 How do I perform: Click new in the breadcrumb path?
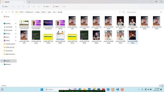(x=54, y=12)
